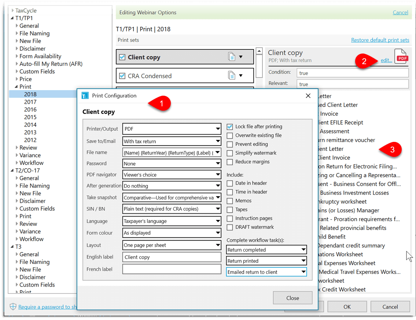Image resolution: width=416 pixels, height=320 pixels.
Task: Open the Password dropdown showing None
Action: point(172,163)
